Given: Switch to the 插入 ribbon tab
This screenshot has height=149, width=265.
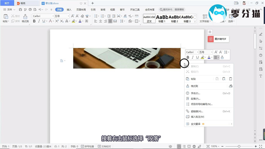Looking at the screenshot, I should [69, 10].
